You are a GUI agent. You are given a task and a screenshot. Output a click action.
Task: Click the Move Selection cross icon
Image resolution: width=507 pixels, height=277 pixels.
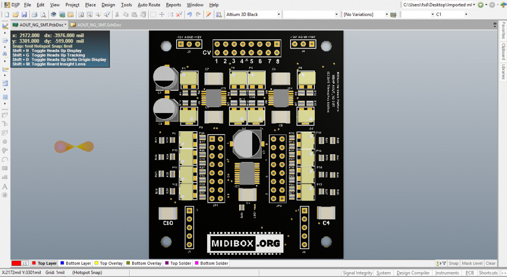coord(161,14)
